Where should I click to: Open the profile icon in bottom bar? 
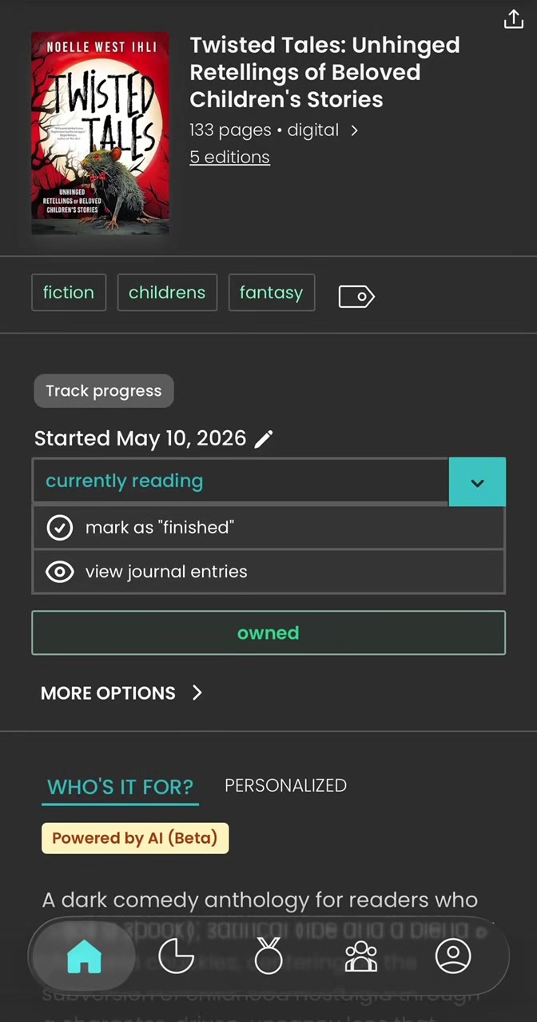[x=453, y=956]
